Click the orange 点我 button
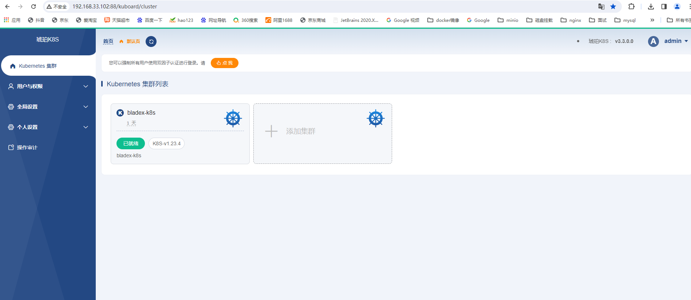The height and width of the screenshot is (300, 691). click(x=225, y=63)
